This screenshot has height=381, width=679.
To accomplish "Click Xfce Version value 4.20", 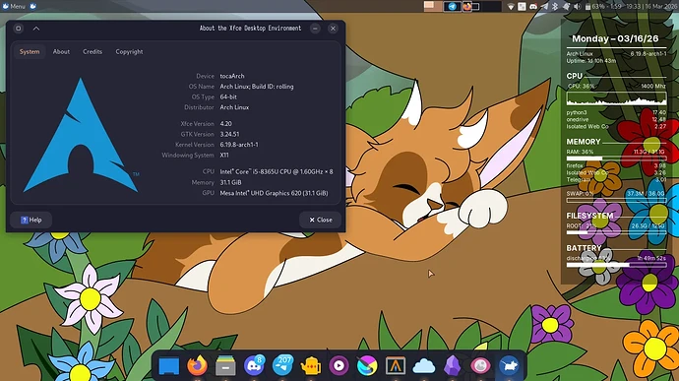I will pos(225,123).
